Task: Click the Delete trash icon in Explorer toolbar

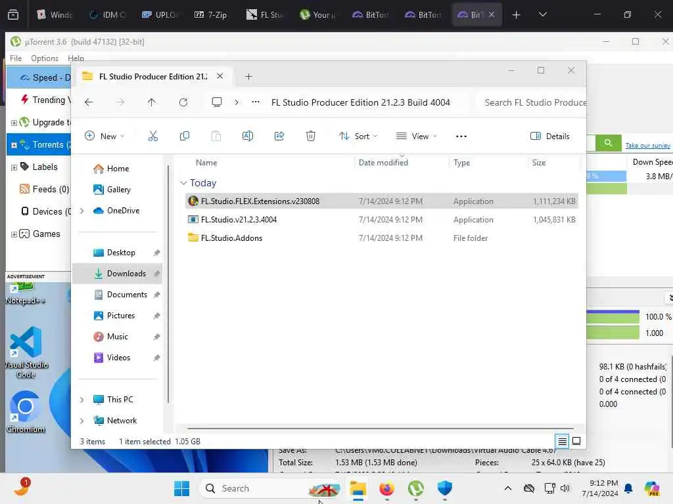Action: click(311, 136)
